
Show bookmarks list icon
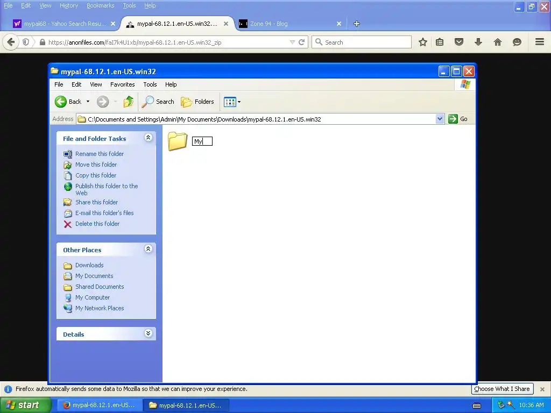440,42
